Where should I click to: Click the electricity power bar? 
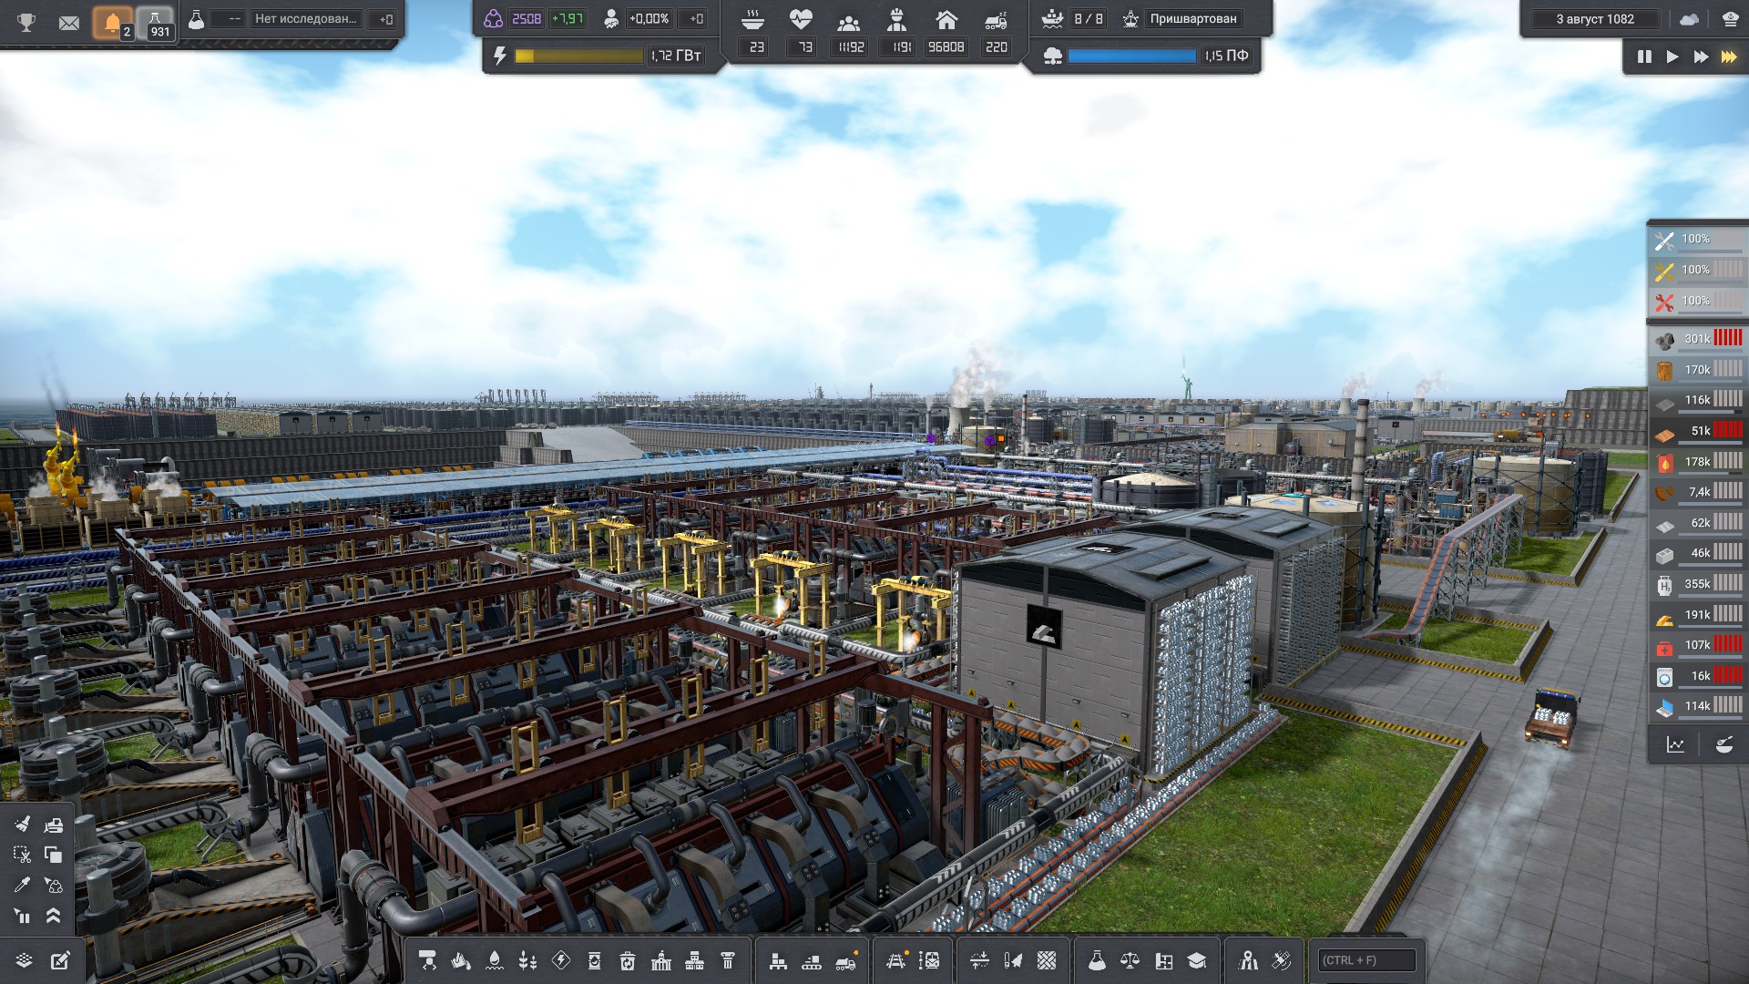coord(579,56)
